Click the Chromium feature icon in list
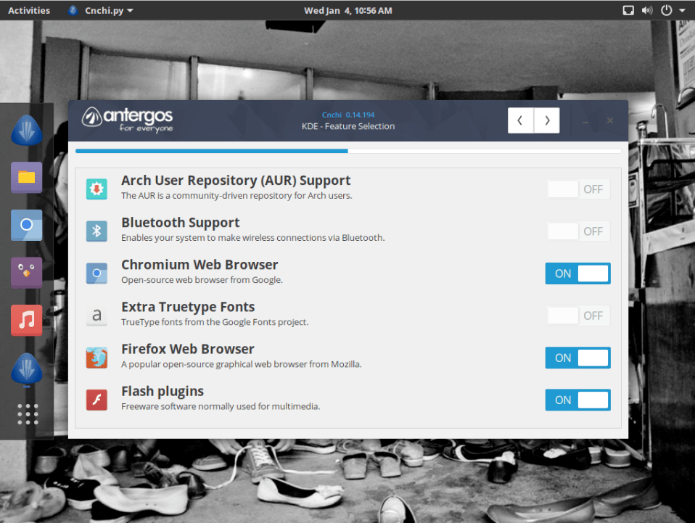The image size is (695, 523). (96, 273)
